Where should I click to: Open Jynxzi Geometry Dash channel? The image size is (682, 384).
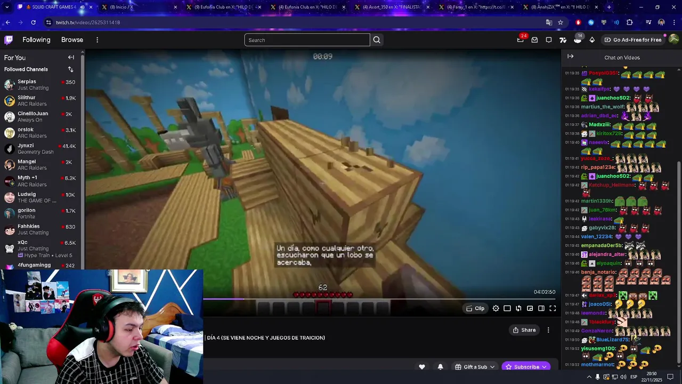40,149
